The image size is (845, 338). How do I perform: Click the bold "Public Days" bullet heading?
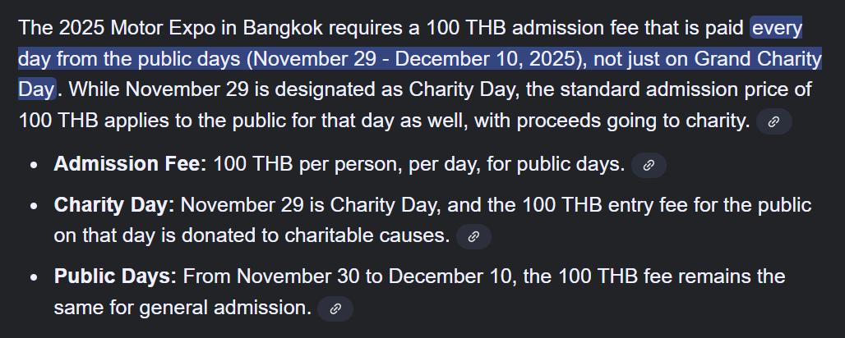tap(114, 277)
